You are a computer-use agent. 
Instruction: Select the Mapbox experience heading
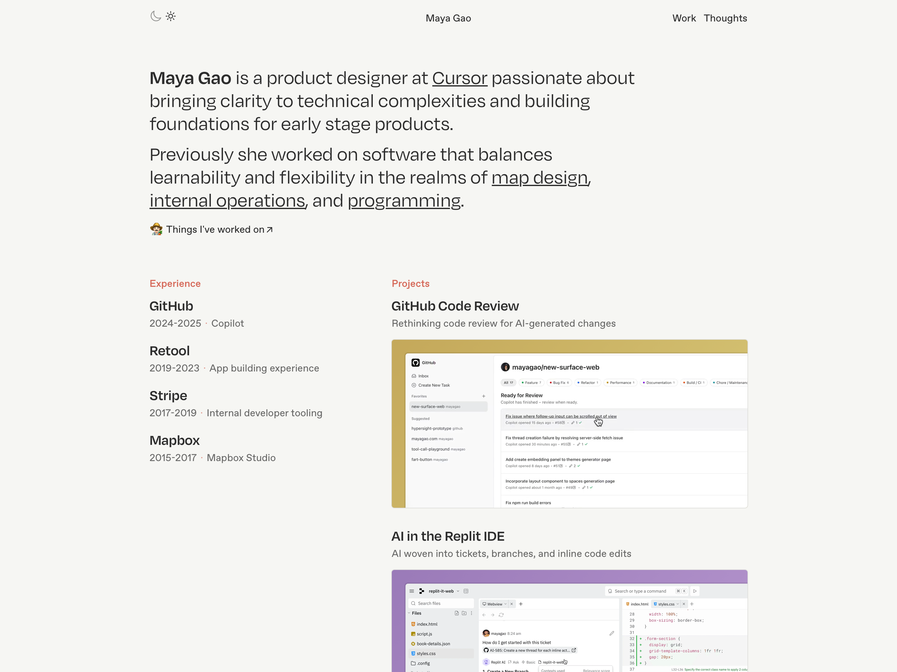(175, 440)
